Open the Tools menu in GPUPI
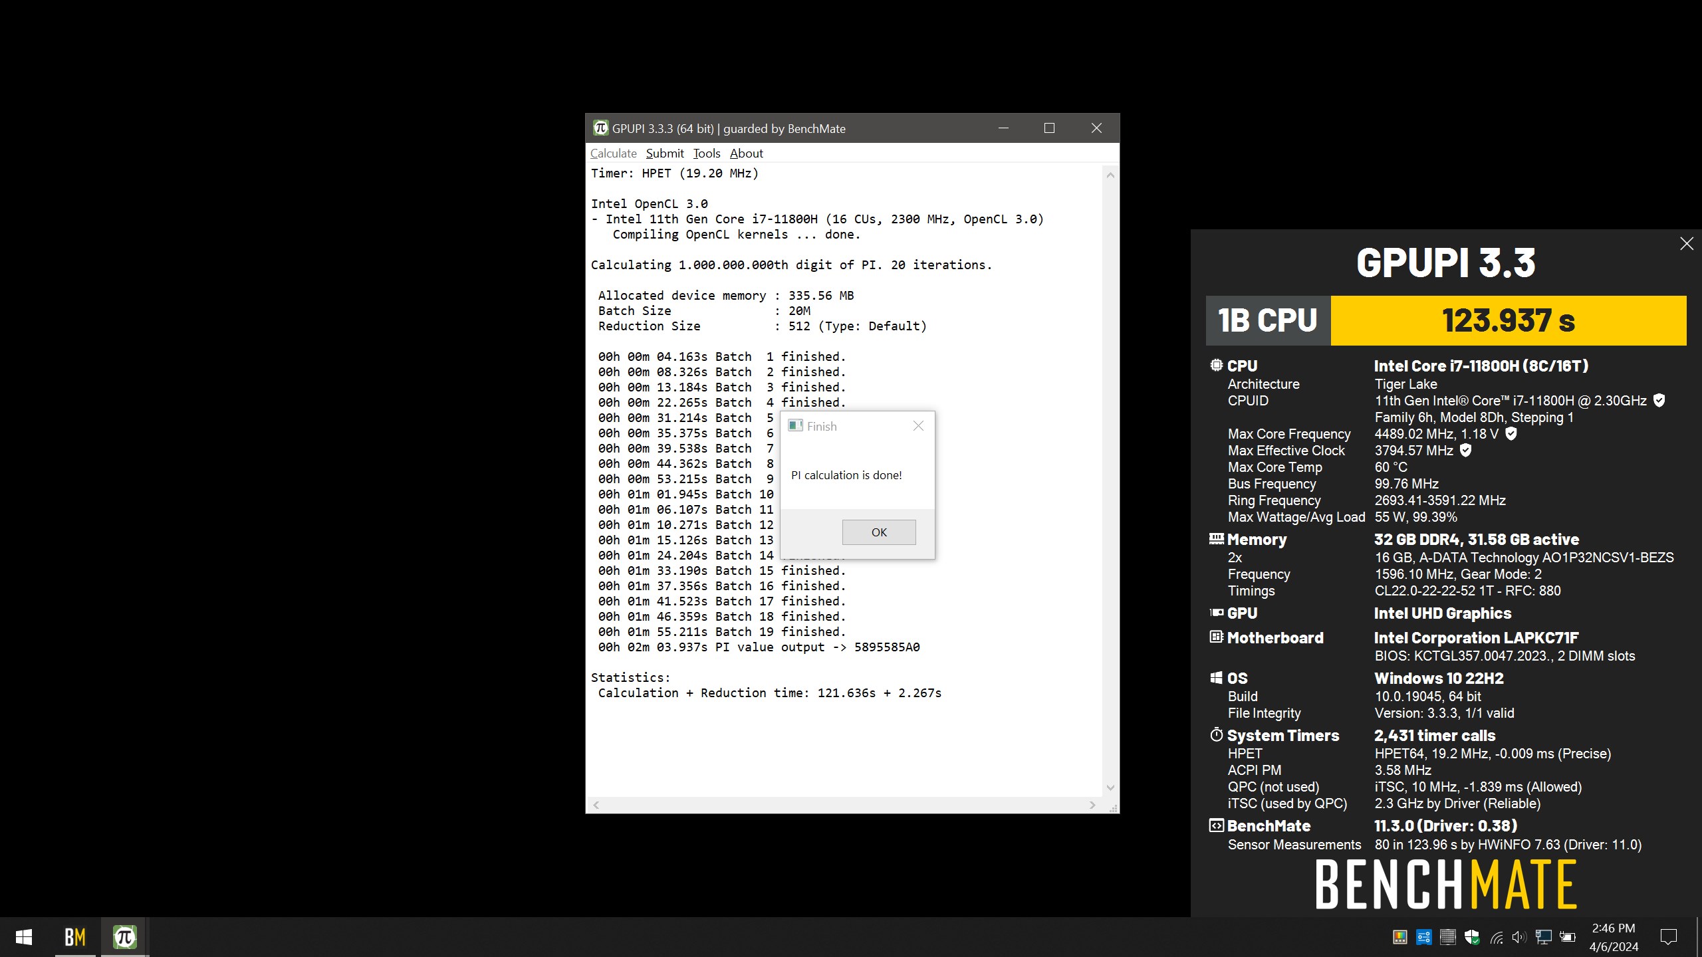 pos(706,154)
